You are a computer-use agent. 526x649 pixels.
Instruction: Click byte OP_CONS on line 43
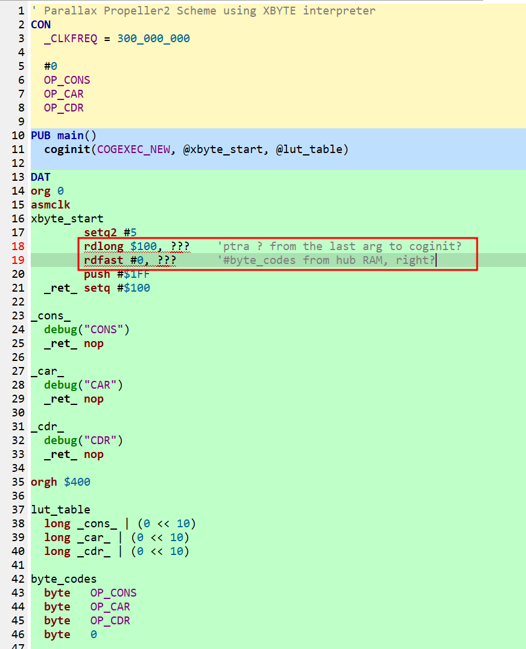pos(90,593)
